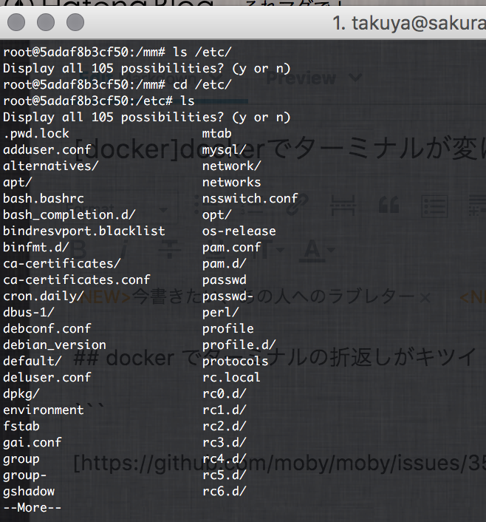Viewport: 486px width, 522px height.
Task: Select the "rc0.d/" directory entry
Action: pos(225,395)
